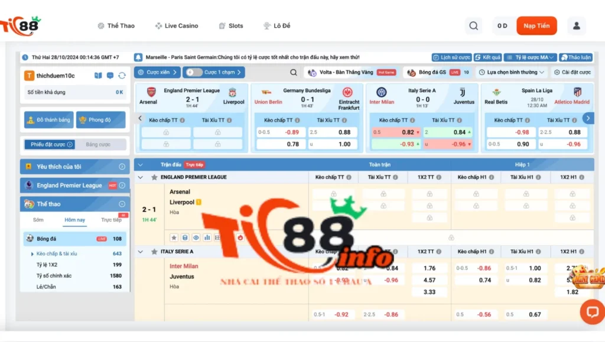
Task: Click Cược xiên button
Action: point(157,72)
